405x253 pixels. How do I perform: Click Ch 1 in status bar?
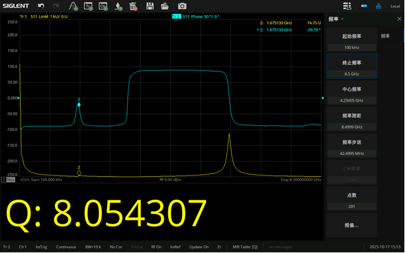click(x=22, y=247)
